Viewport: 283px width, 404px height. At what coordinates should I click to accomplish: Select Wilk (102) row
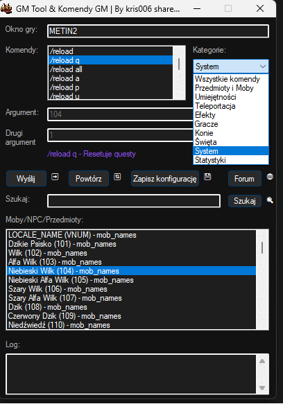132,253
